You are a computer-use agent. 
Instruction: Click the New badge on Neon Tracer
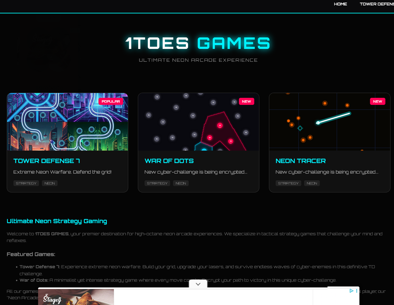(x=377, y=101)
